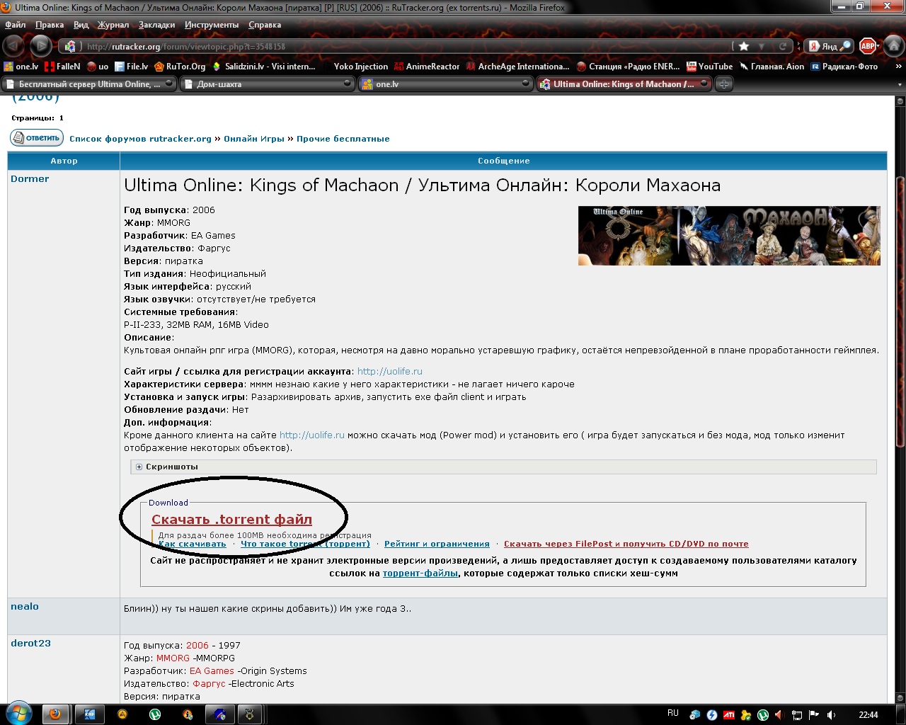Screen dimensions: 906x725
Task: Click the Adblock Plus ABP icon
Action: tap(867, 46)
